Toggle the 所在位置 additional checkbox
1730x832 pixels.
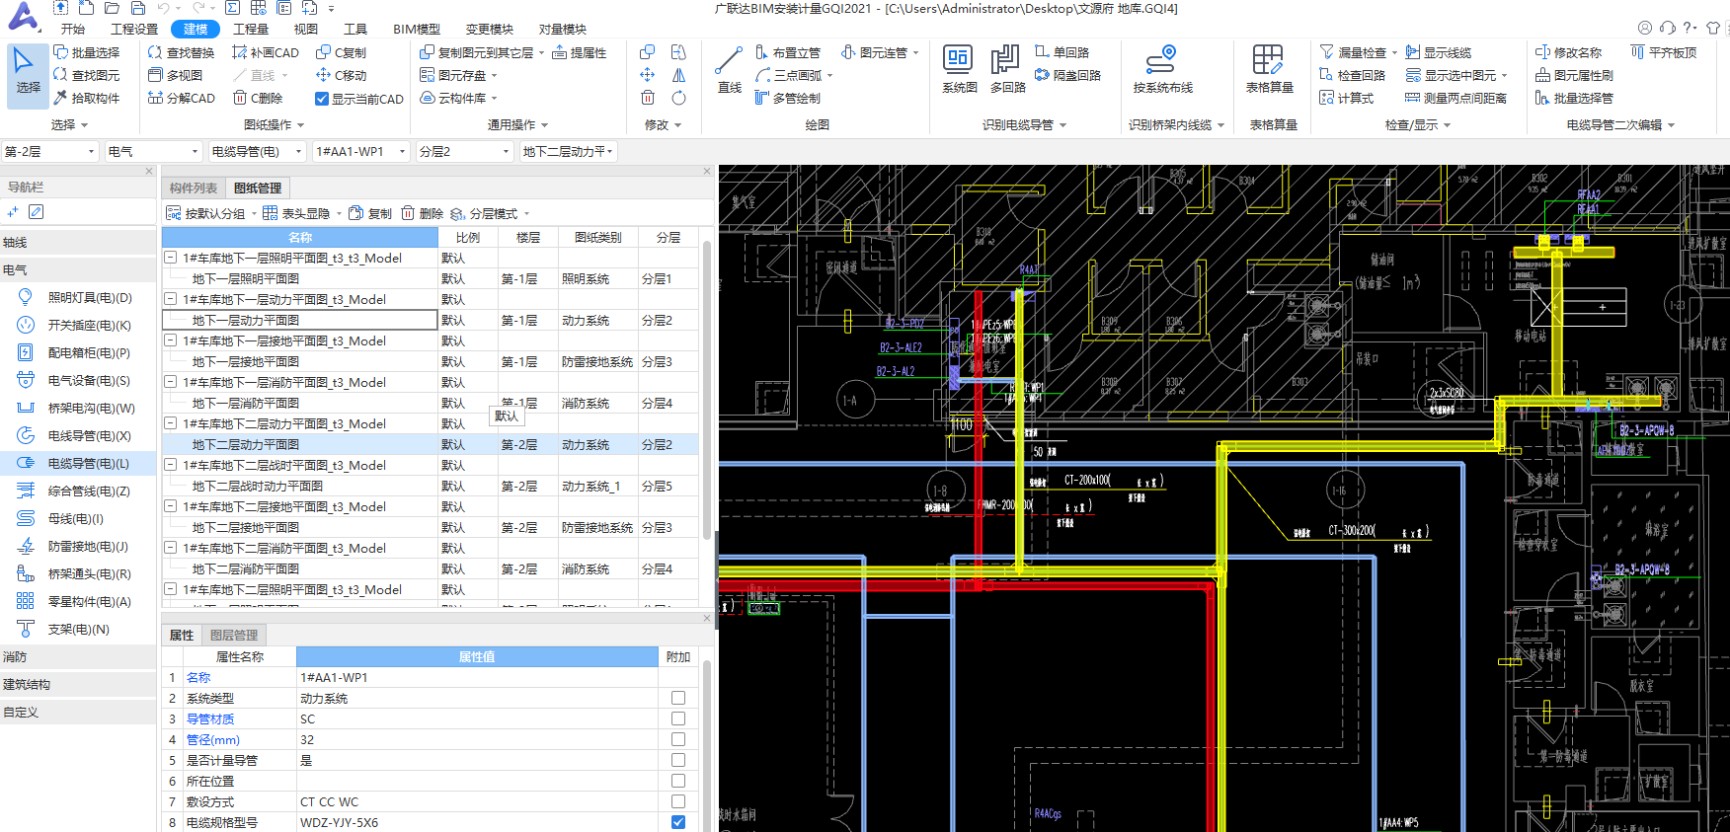(678, 781)
